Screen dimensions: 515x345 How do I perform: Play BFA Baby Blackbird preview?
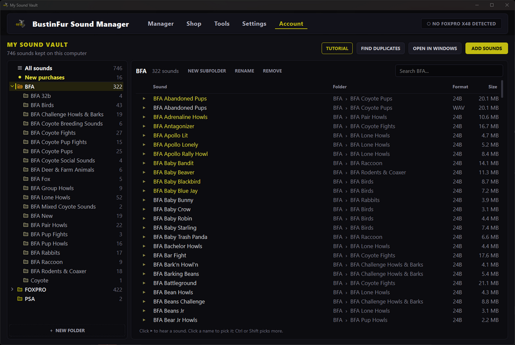pos(144,182)
